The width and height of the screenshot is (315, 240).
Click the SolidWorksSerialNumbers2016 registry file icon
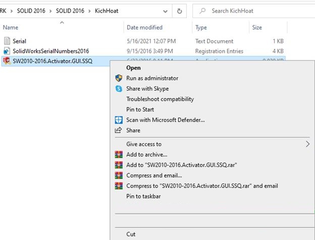[7, 51]
